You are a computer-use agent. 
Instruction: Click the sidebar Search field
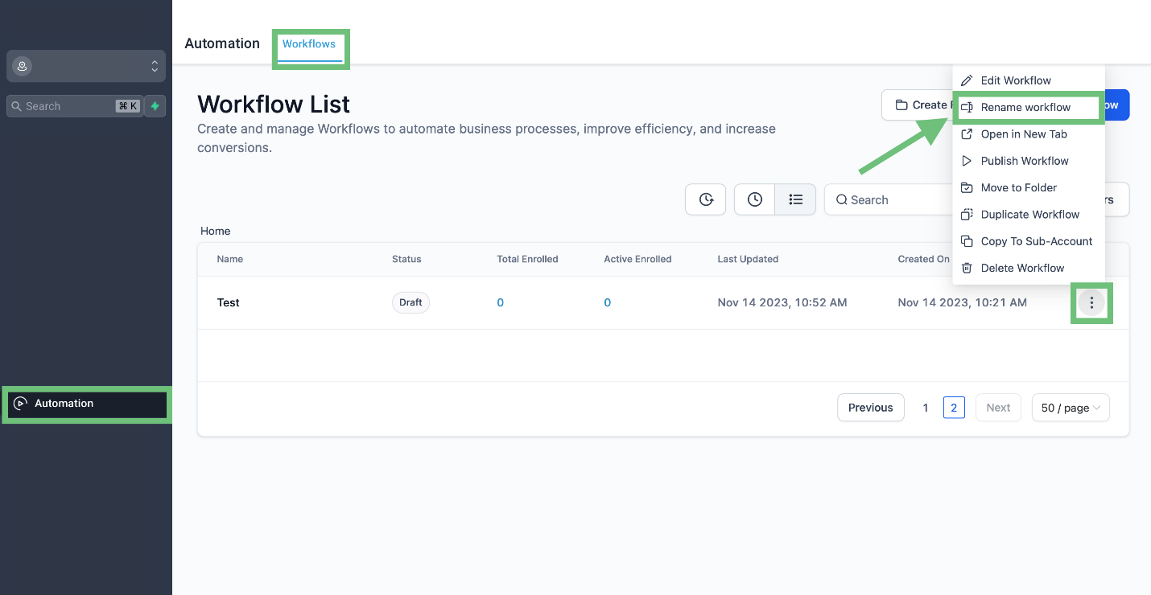click(x=75, y=106)
